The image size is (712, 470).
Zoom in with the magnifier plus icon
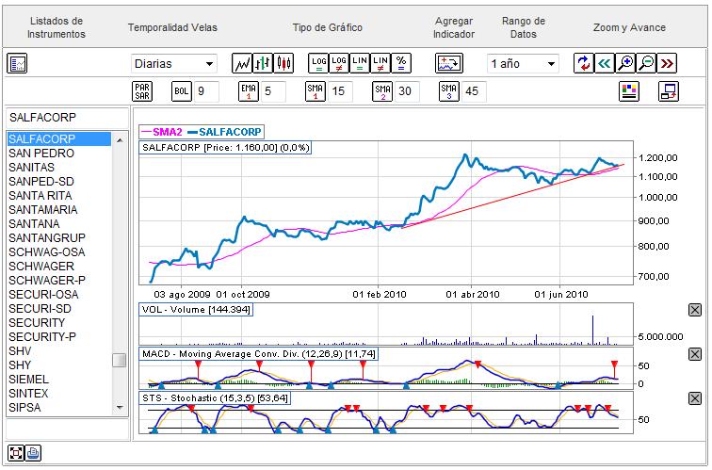click(625, 63)
